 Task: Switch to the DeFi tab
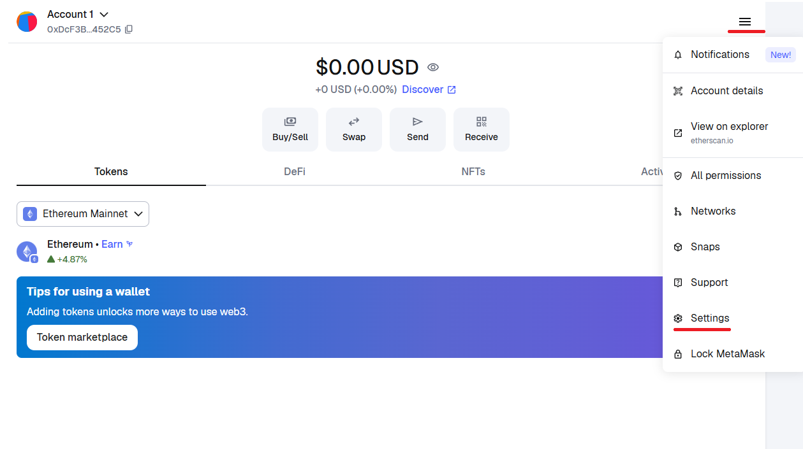tap(295, 172)
